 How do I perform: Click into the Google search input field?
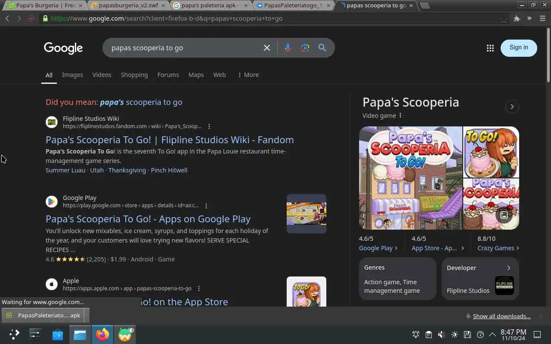pos(183,48)
